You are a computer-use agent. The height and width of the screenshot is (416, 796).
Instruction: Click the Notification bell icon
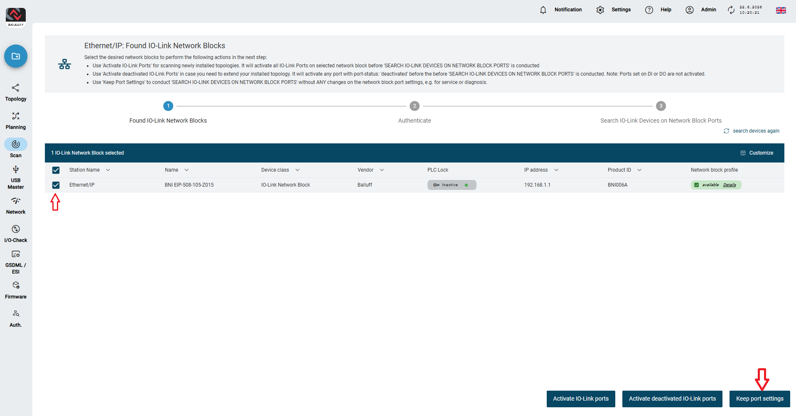tap(543, 10)
